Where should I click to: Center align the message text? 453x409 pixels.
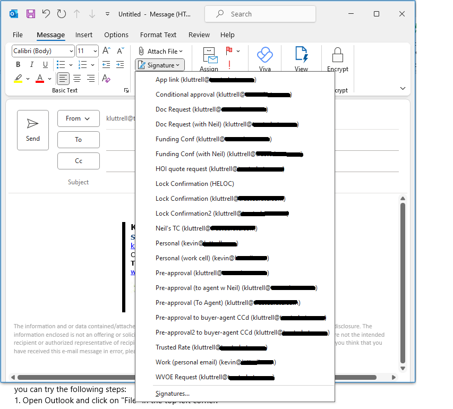[x=76, y=78]
